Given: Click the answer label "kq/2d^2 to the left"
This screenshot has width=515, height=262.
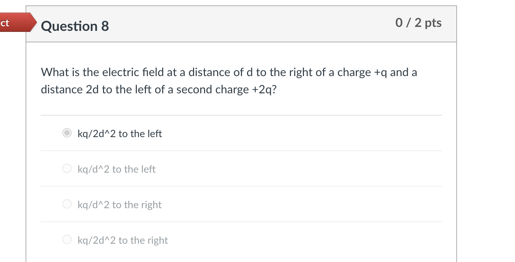Looking at the screenshot, I should click(x=120, y=133).
